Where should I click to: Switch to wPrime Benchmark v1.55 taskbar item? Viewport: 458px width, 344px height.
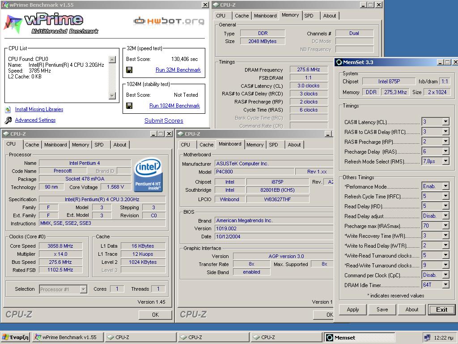tap(68, 337)
